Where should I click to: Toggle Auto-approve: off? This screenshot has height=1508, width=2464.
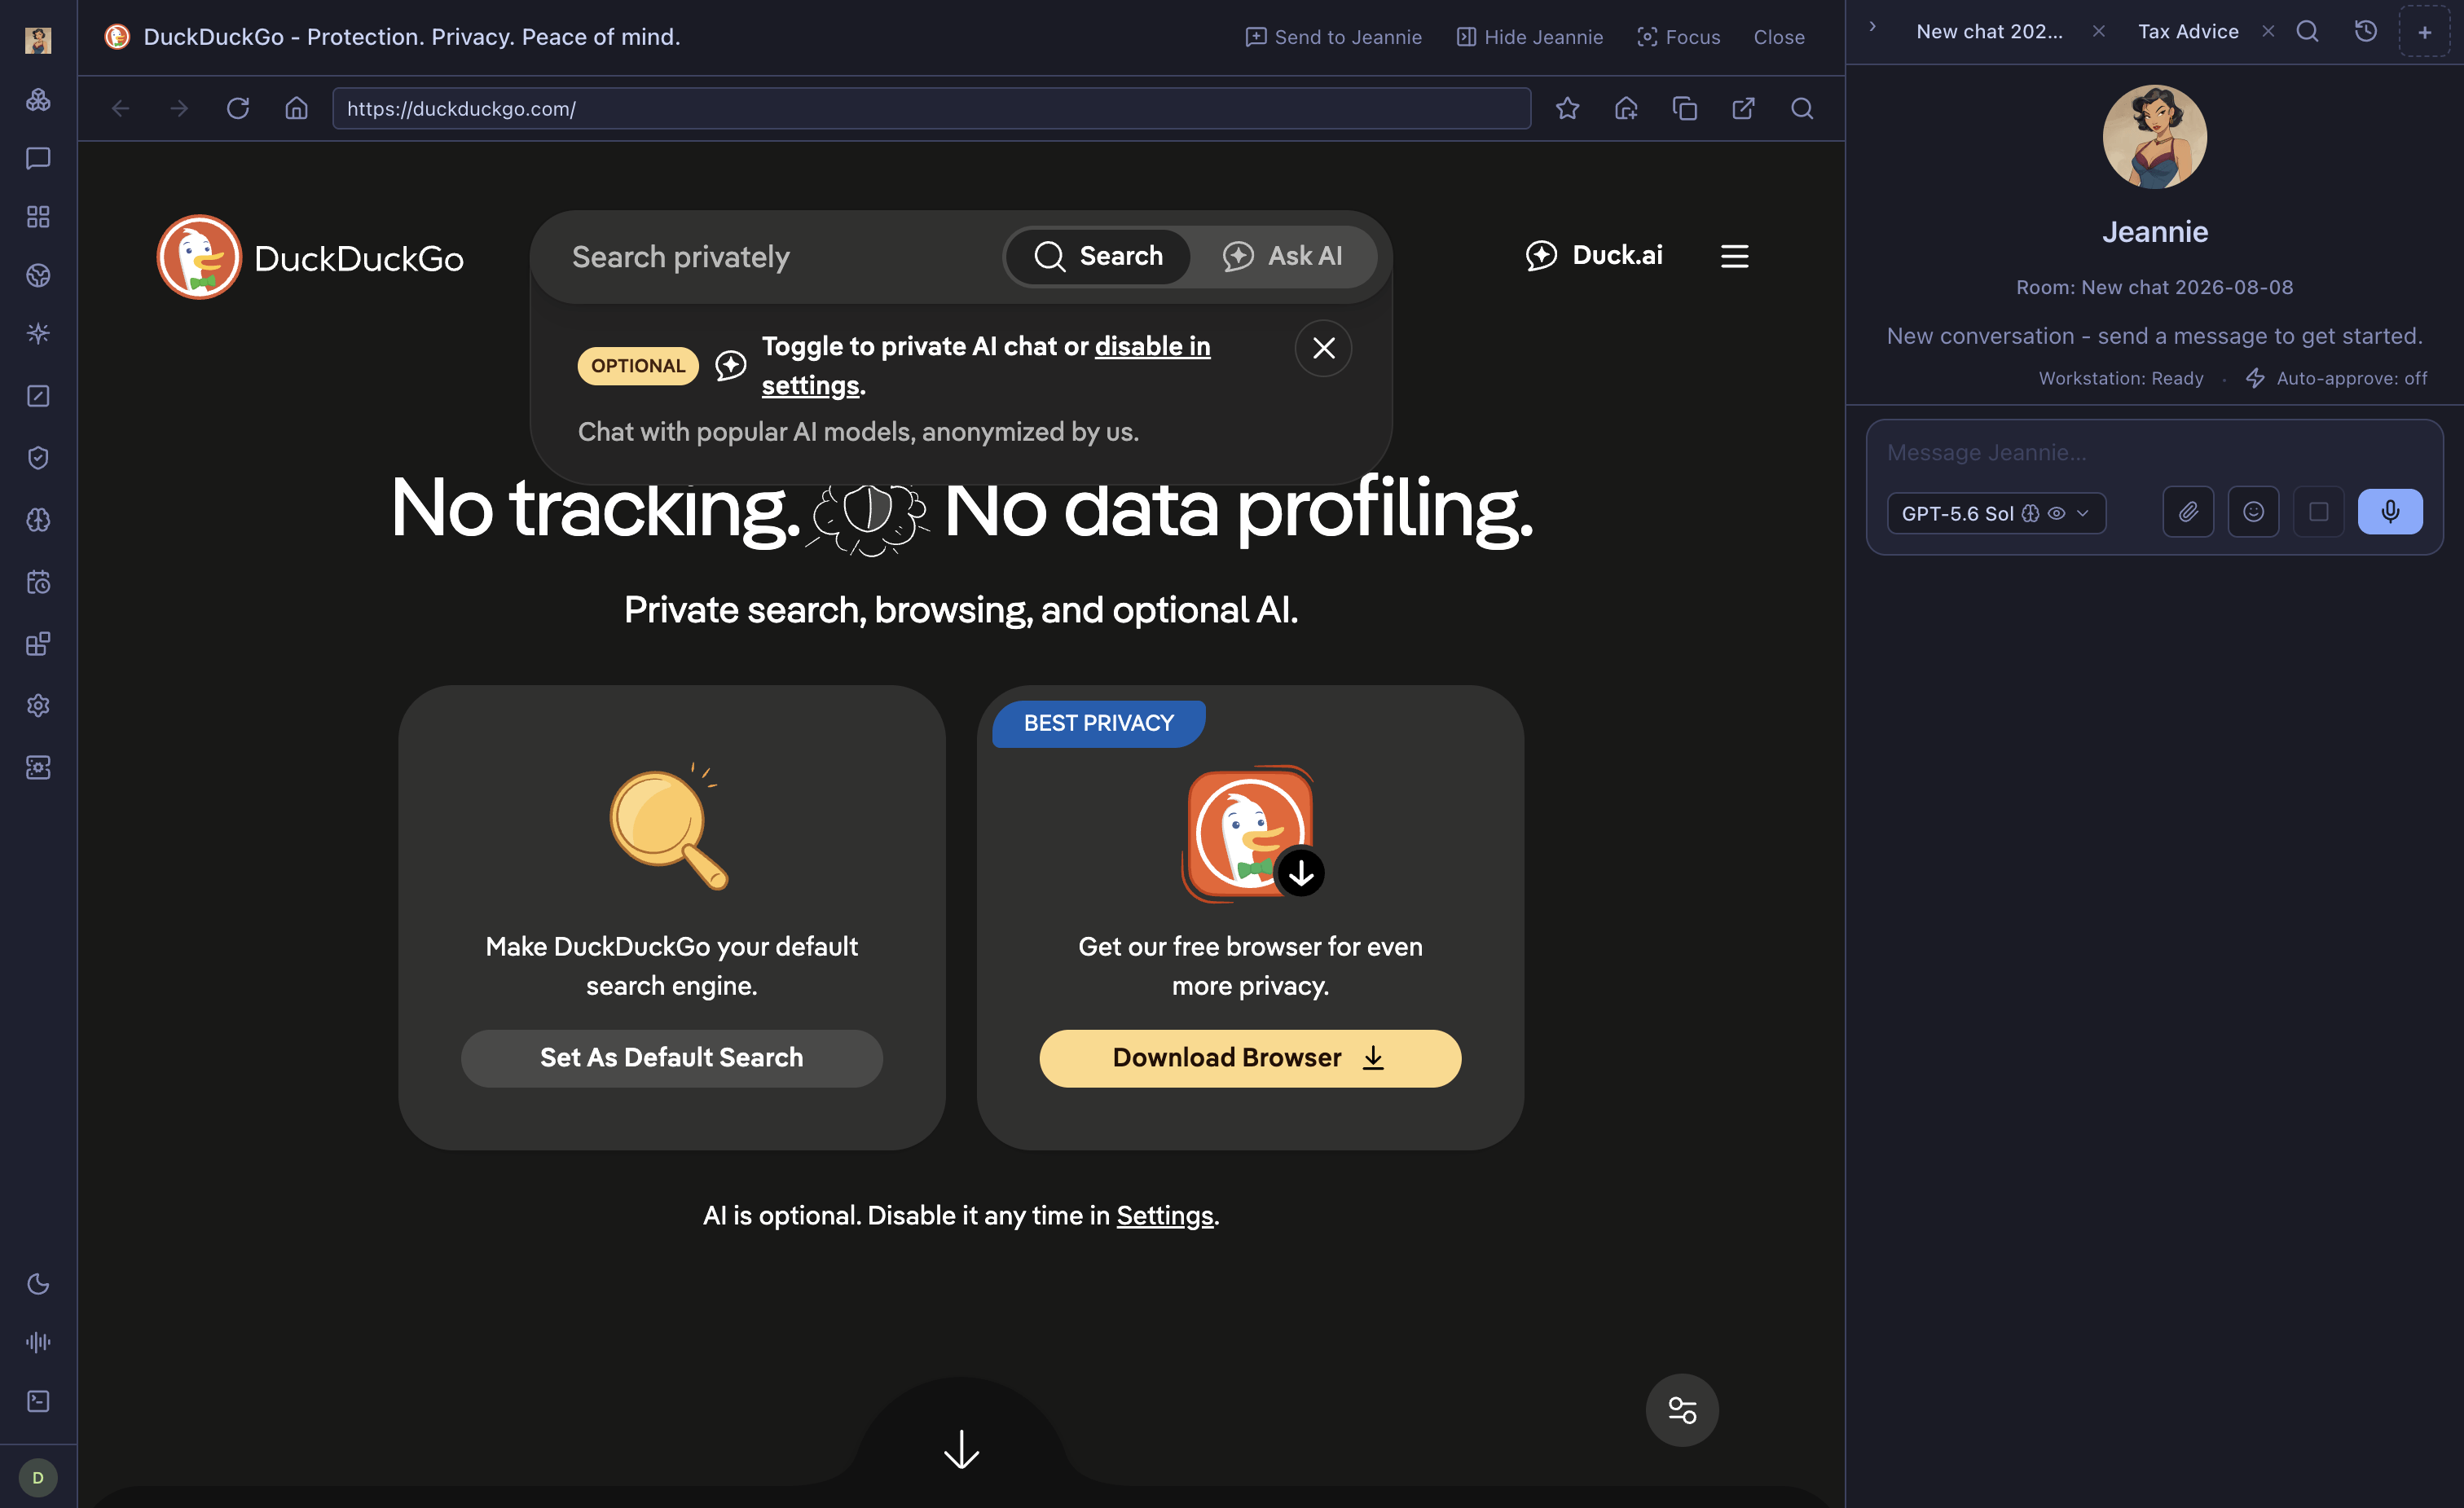click(2336, 378)
